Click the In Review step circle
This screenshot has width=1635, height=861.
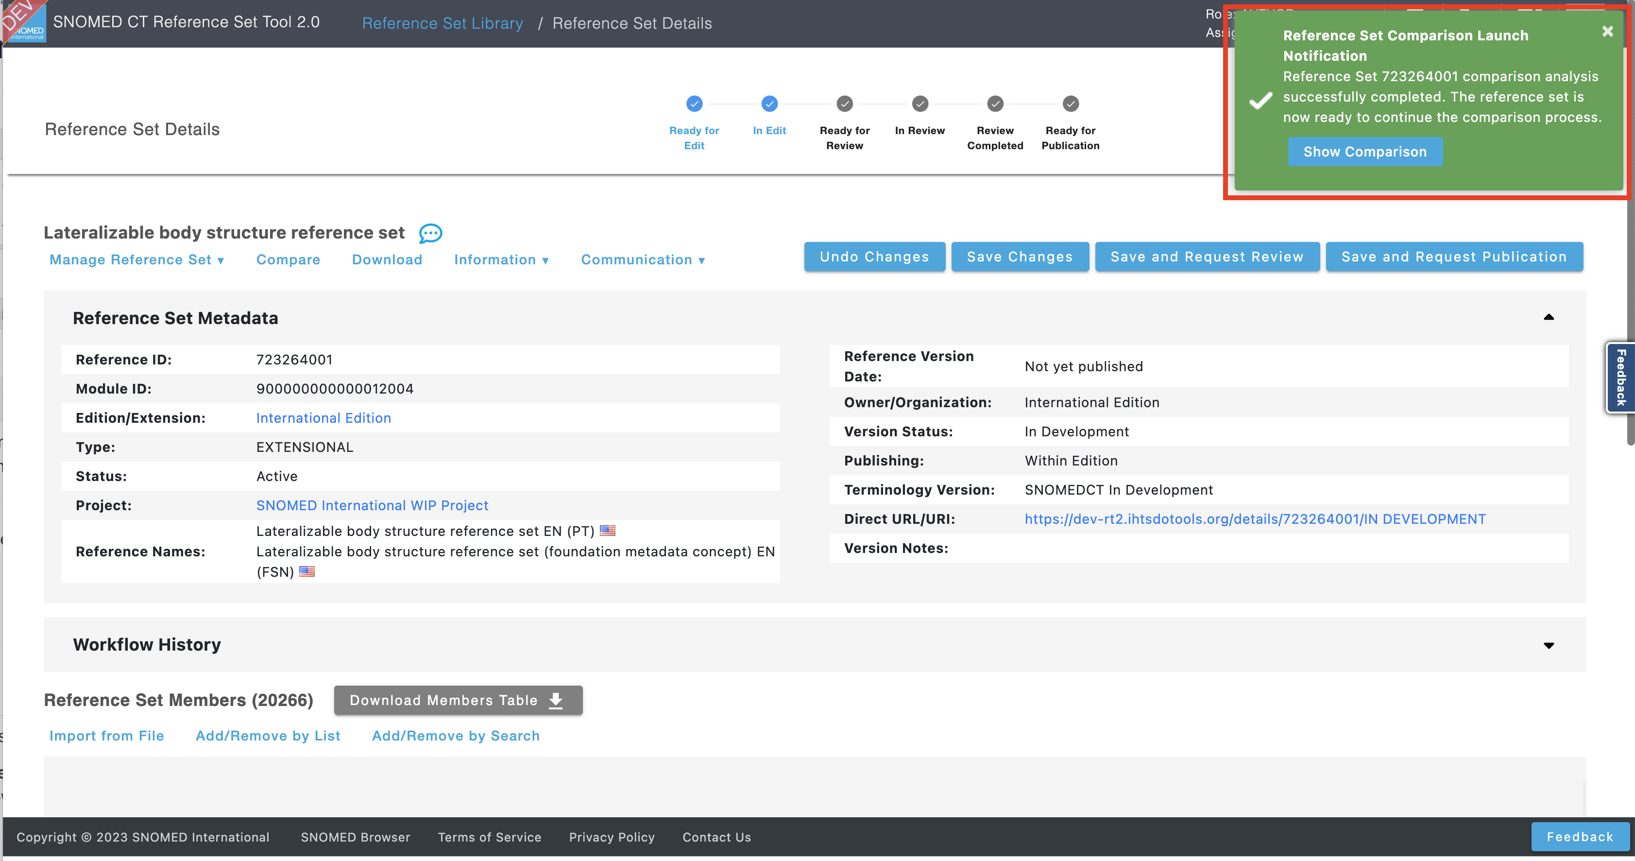[920, 103]
